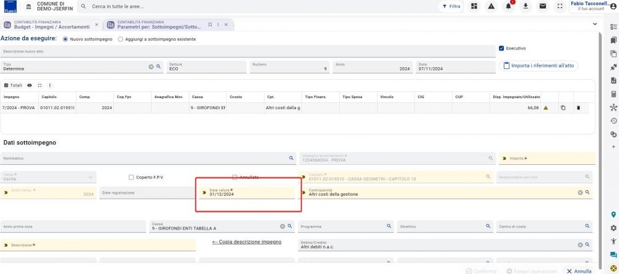Viewport: 619px width, 274px height.
Task: Open the user account avatar icon
Action: [613, 6]
